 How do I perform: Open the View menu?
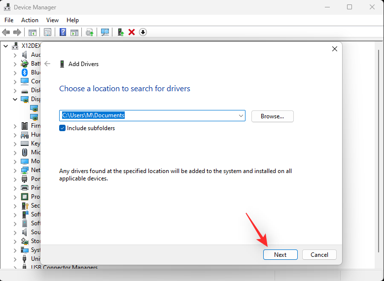pos(52,20)
